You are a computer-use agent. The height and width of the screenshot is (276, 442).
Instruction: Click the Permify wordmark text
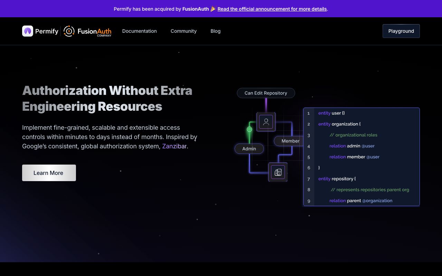coord(47,31)
